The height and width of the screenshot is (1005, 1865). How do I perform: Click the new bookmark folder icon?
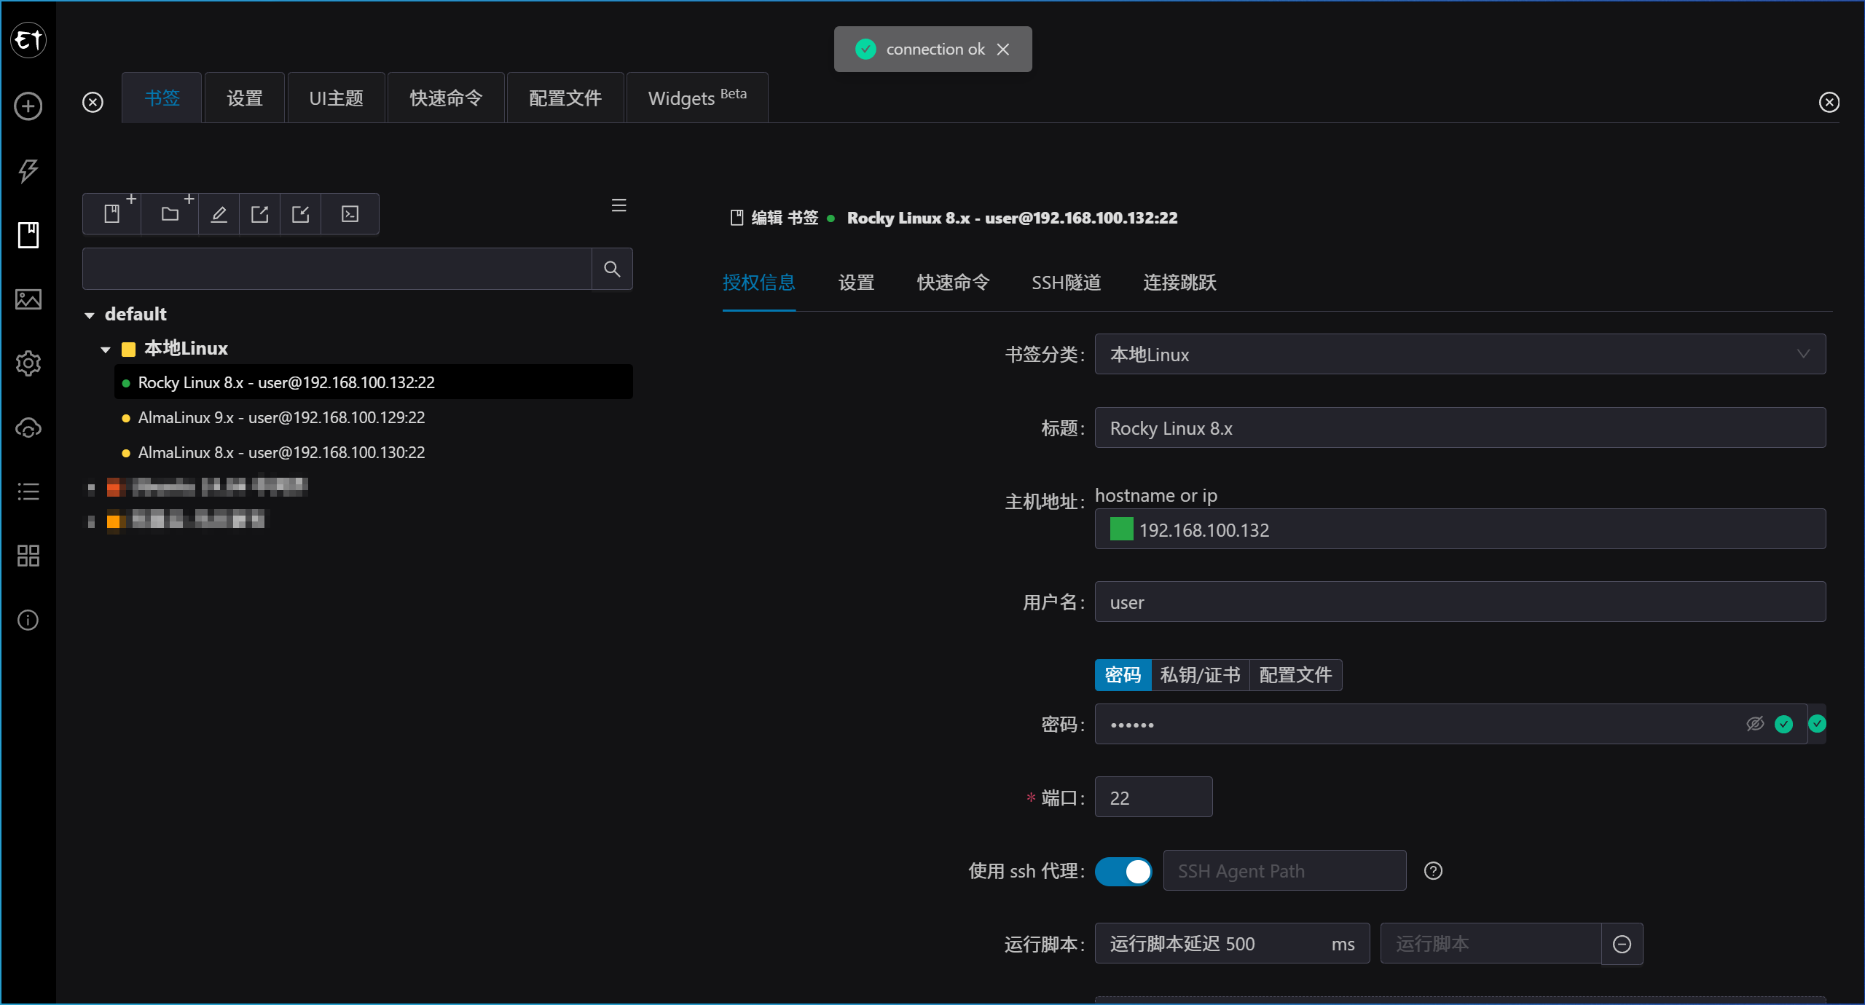pyautogui.click(x=170, y=214)
